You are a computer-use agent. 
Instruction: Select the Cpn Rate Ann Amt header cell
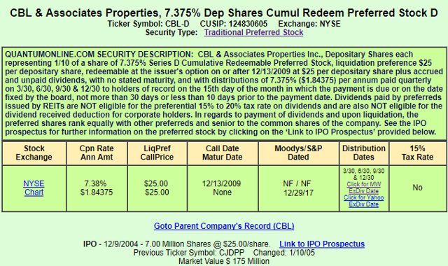coord(97,153)
